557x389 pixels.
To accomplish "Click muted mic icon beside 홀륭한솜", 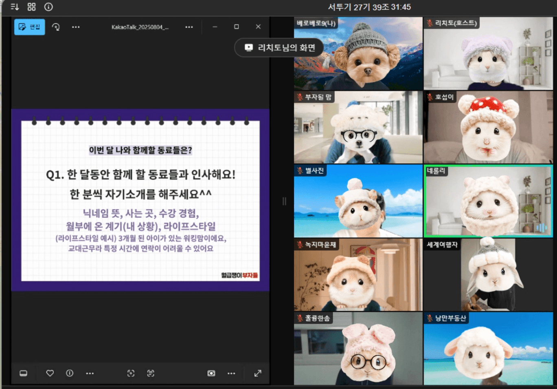I will 300,318.
